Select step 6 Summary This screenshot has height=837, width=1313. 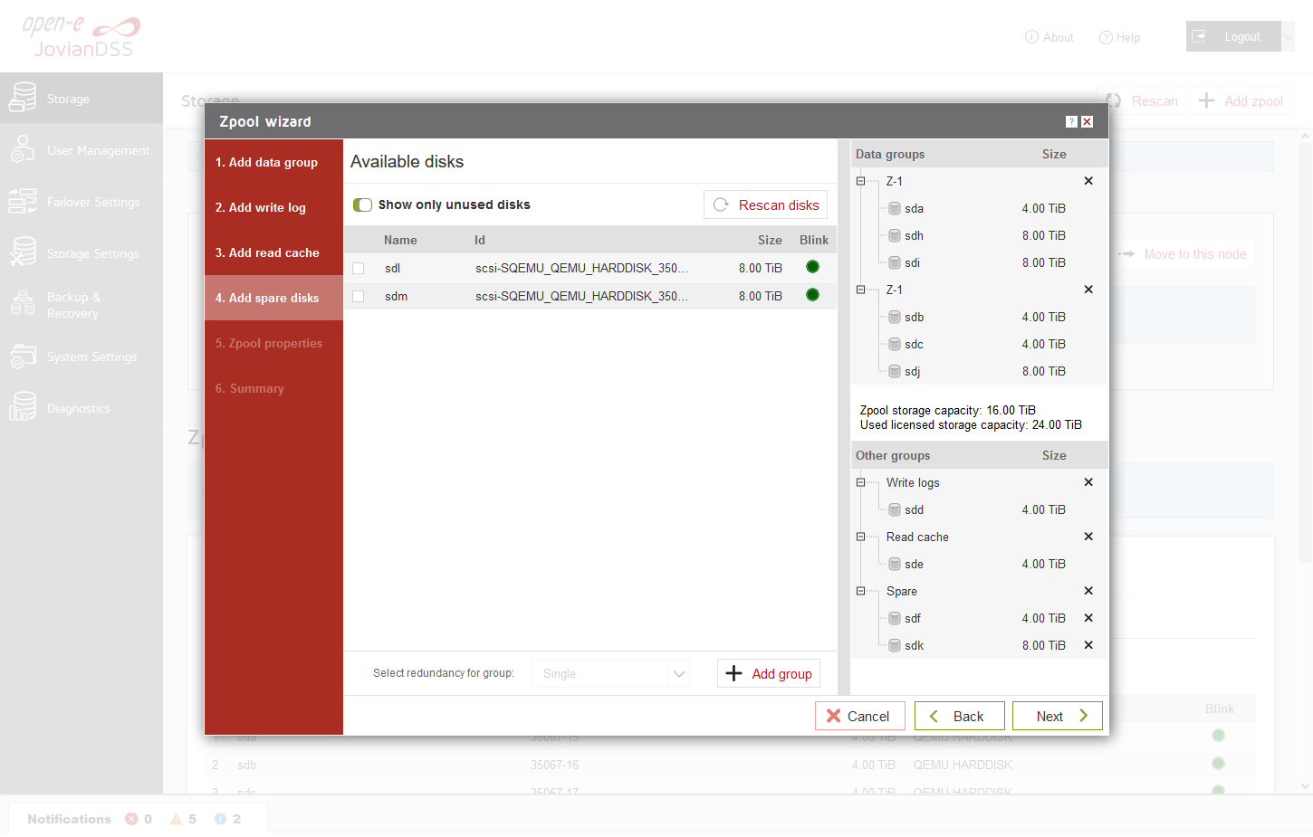click(x=273, y=388)
